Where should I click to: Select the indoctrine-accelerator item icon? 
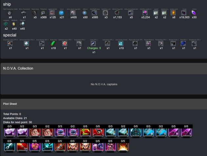coord(131,13)
